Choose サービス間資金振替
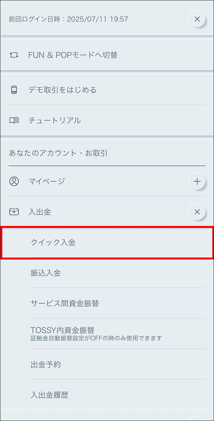This screenshot has width=214, height=421. pos(65,303)
